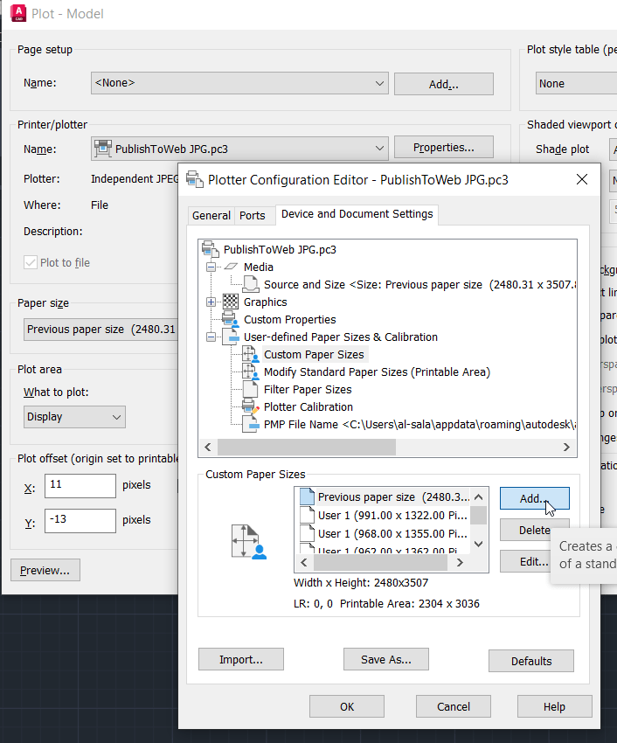Click page icon of User 1 991.00 x 1322.00 entry
The image size is (617, 743).
click(307, 515)
